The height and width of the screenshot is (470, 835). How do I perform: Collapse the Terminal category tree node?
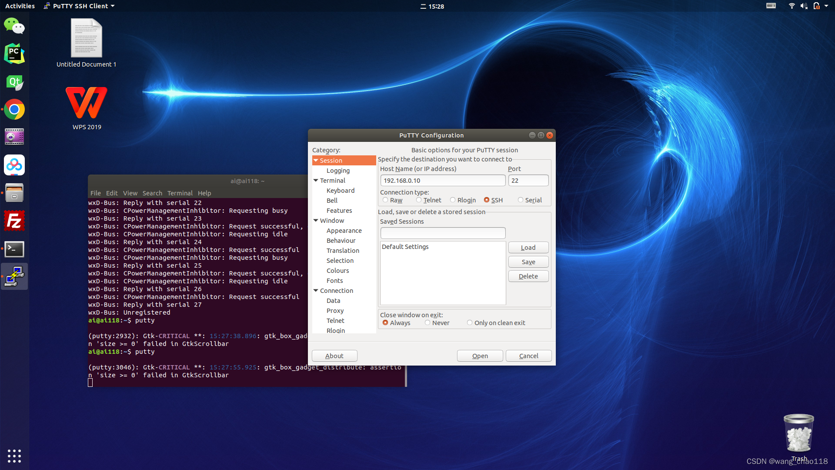(x=316, y=180)
